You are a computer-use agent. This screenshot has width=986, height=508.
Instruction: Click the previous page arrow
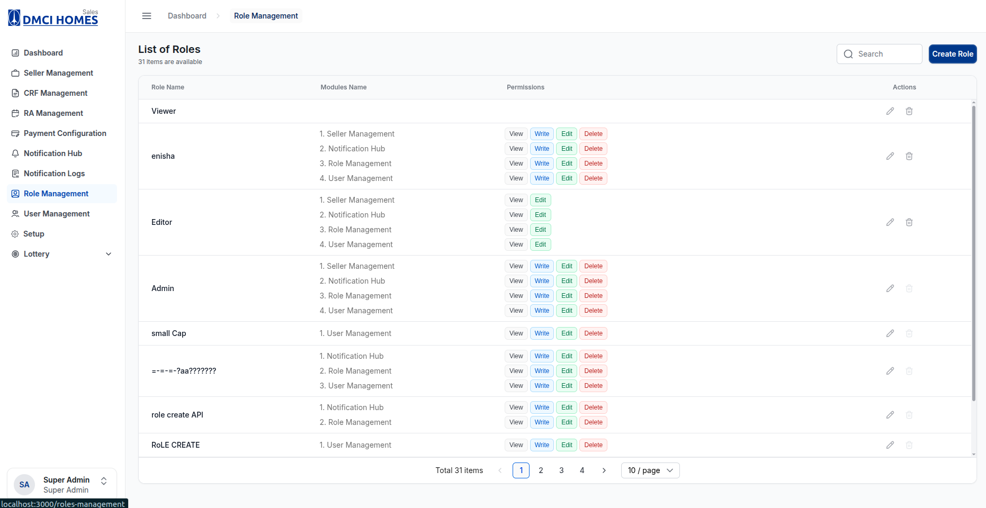500,470
